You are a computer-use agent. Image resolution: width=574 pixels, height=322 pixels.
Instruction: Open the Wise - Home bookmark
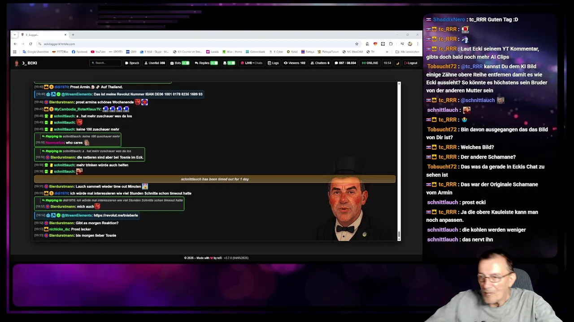coord(232,52)
